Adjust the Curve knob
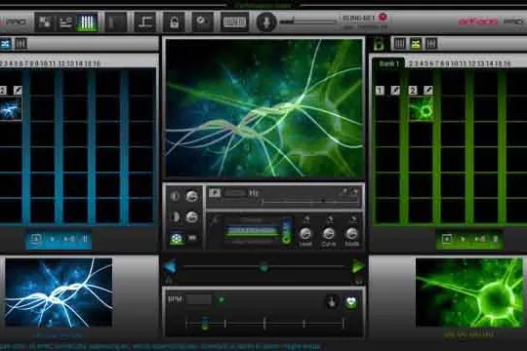Viewport: 527px width, 351px height. click(329, 234)
